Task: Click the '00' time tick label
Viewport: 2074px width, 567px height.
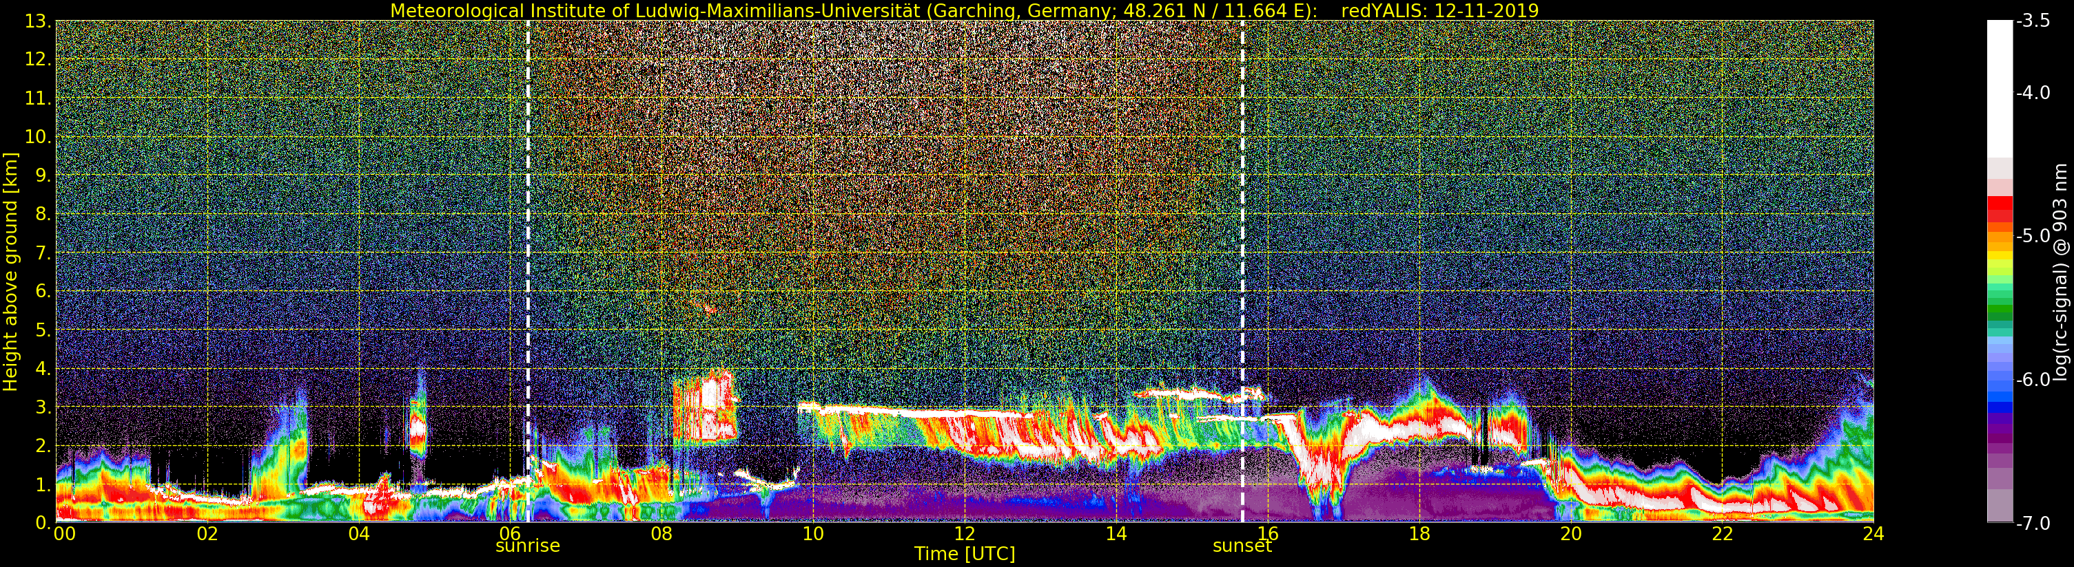Action: tap(64, 534)
